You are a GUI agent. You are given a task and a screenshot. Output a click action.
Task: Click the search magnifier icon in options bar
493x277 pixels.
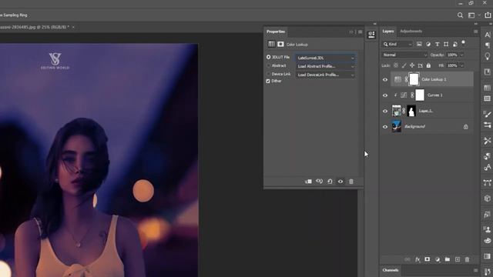[x=460, y=15]
